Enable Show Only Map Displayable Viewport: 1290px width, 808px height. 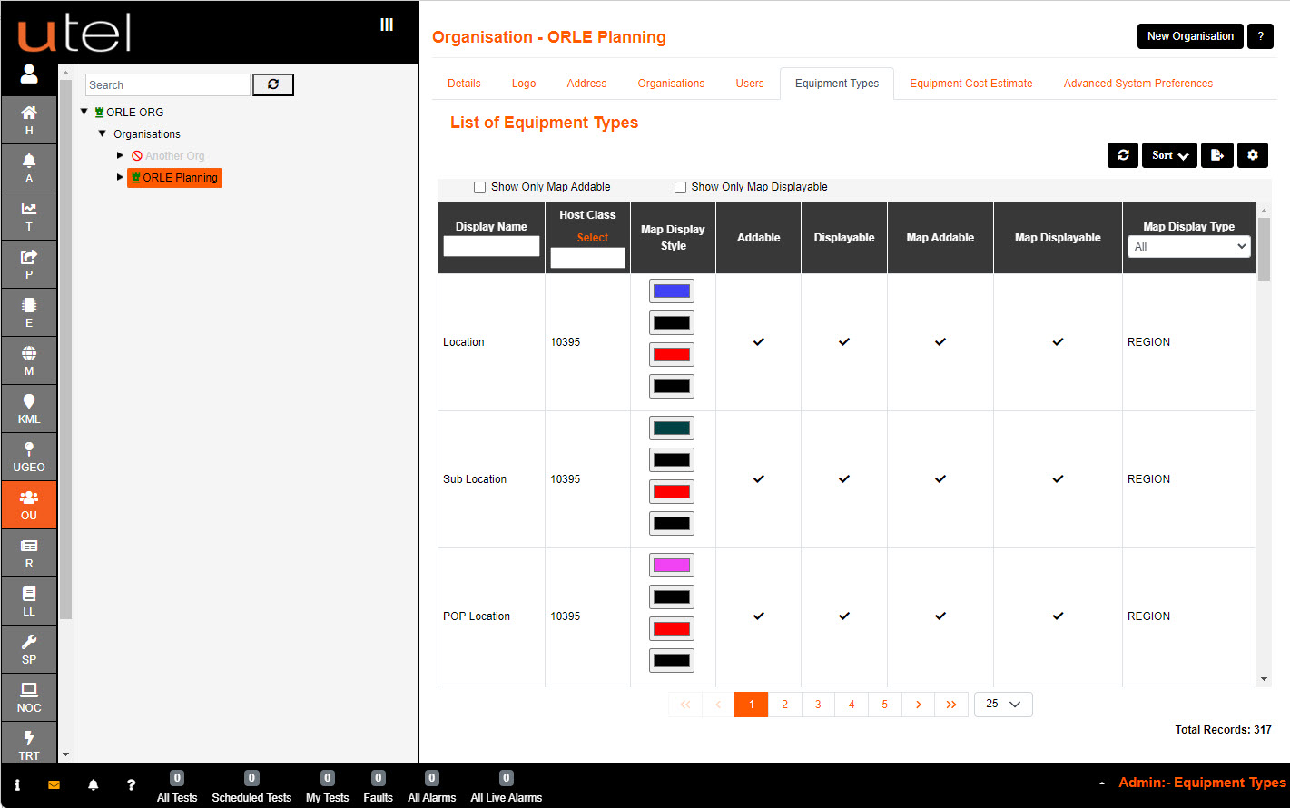pos(680,187)
